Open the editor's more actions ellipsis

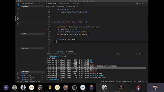click(x=146, y=4)
